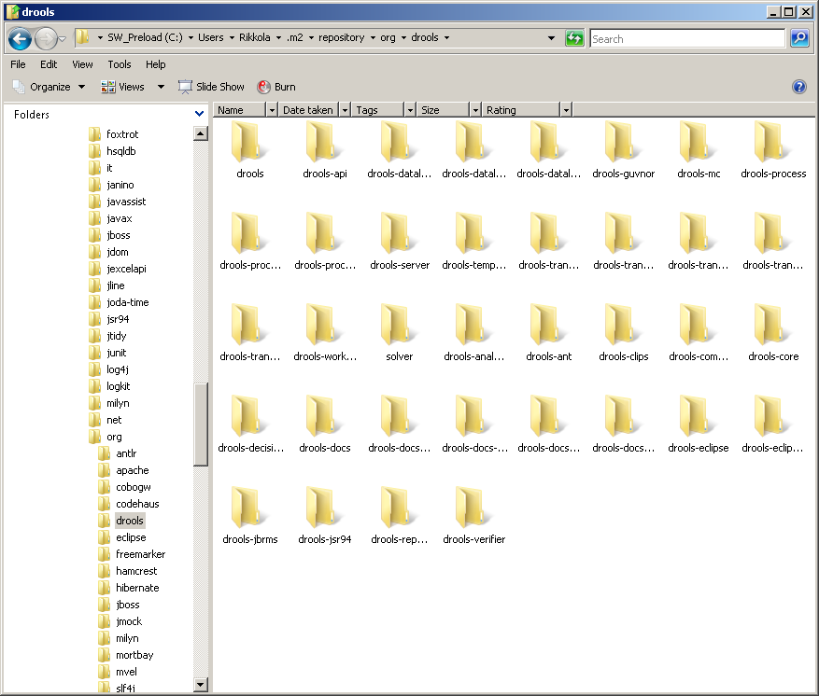Open the Views dropdown arrow

(161, 87)
